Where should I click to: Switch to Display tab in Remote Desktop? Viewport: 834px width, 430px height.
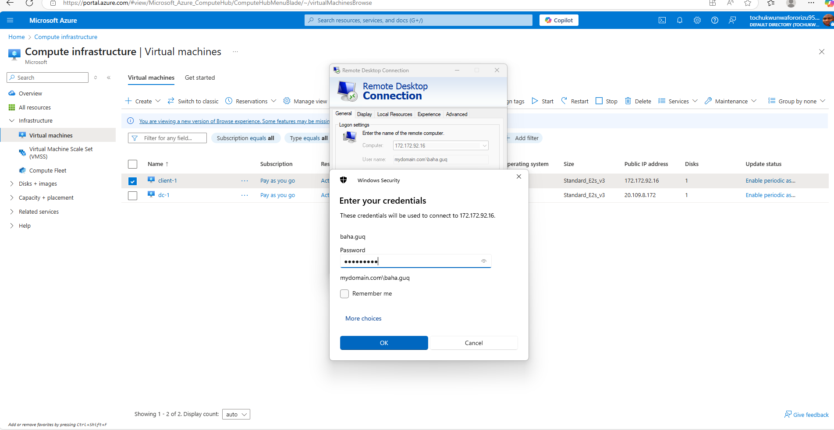[364, 114]
